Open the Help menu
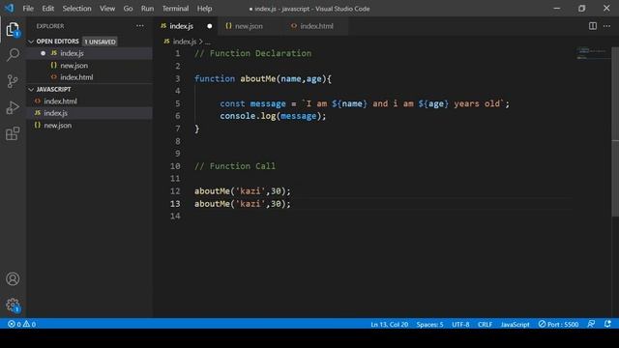This screenshot has height=348, width=619. [204, 9]
